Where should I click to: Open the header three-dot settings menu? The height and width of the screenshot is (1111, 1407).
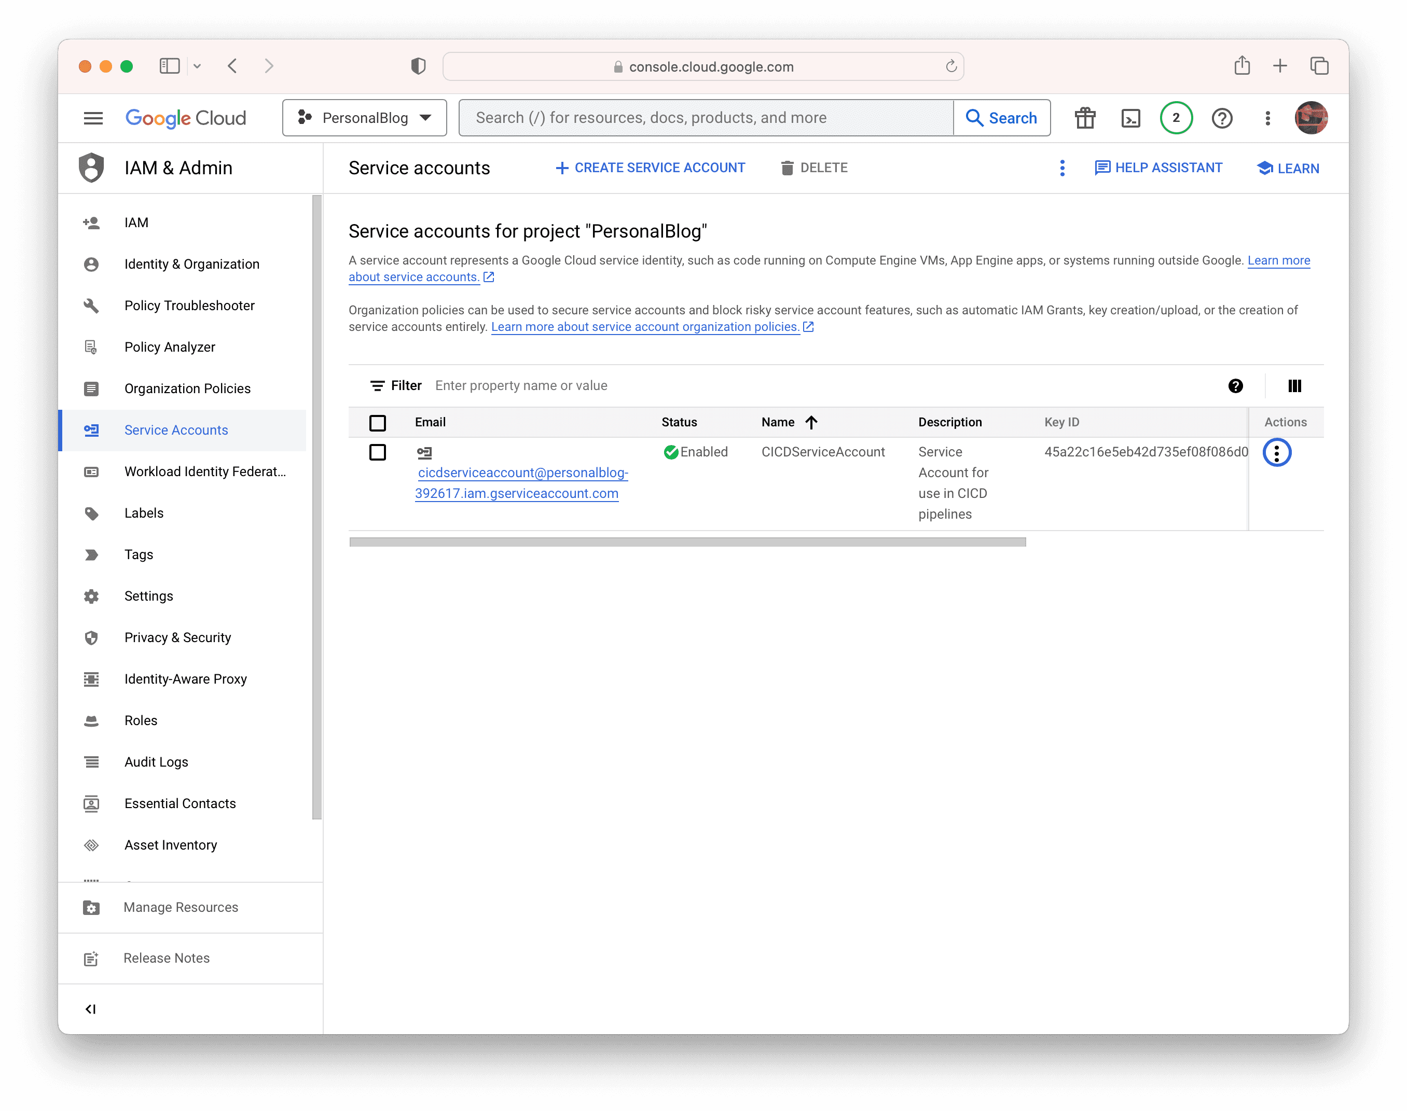(x=1267, y=118)
